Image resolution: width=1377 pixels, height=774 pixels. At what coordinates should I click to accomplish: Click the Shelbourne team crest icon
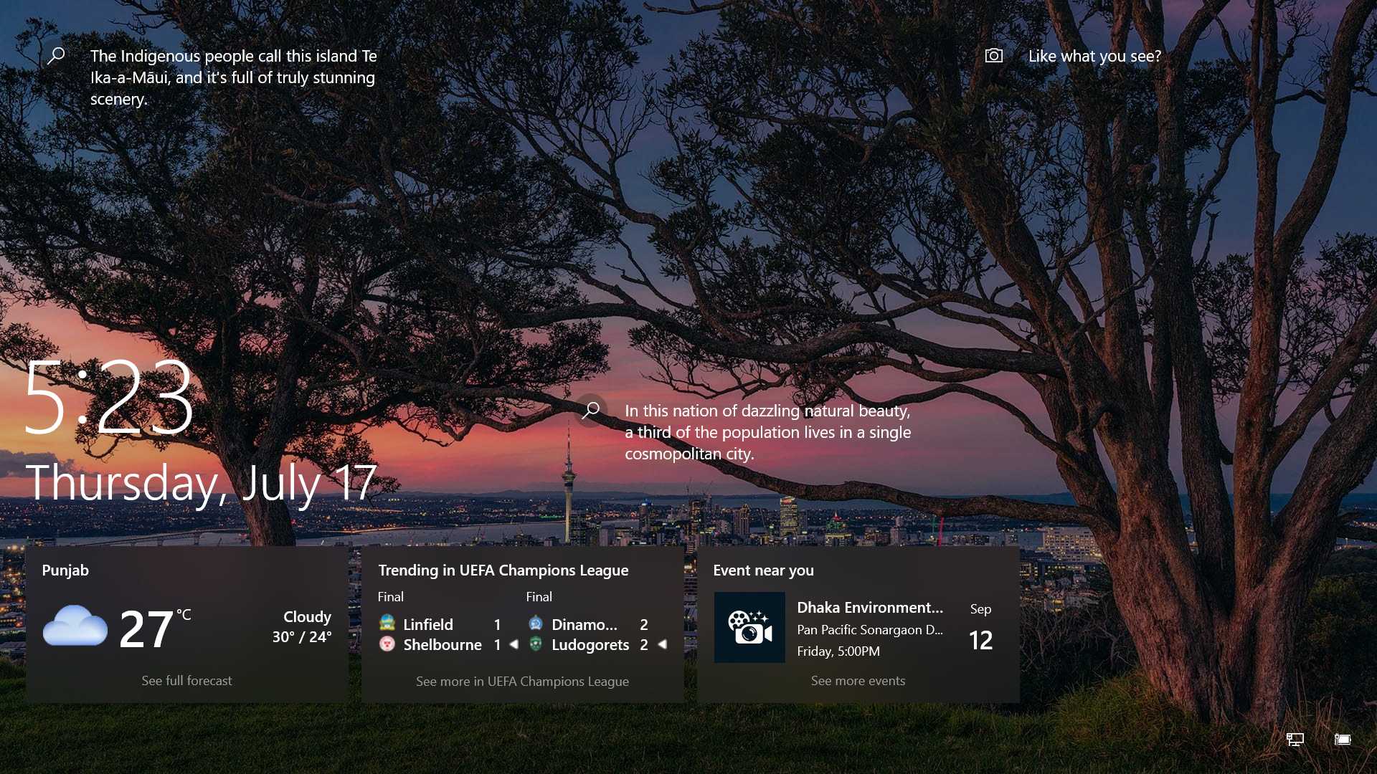click(387, 644)
